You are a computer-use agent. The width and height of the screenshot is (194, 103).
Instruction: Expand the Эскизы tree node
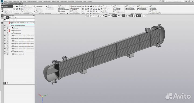click(11, 28)
